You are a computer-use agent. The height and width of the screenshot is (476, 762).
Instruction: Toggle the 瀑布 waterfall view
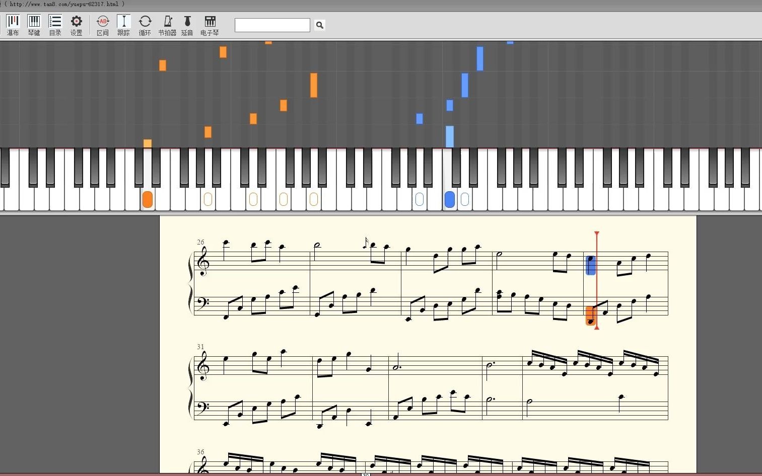(x=13, y=25)
